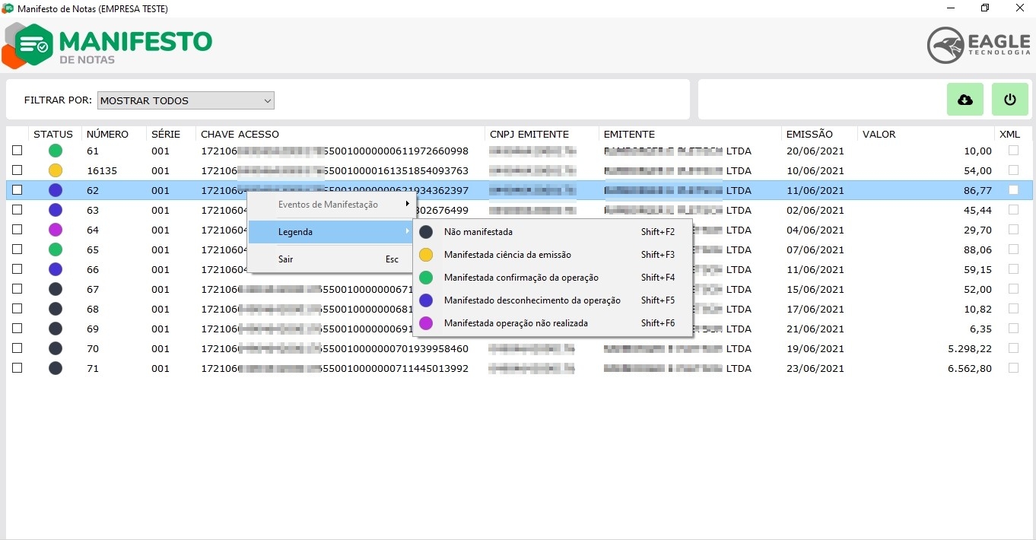Click the VALOR column header
The image size is (1036, 540).
pos(879,134)
